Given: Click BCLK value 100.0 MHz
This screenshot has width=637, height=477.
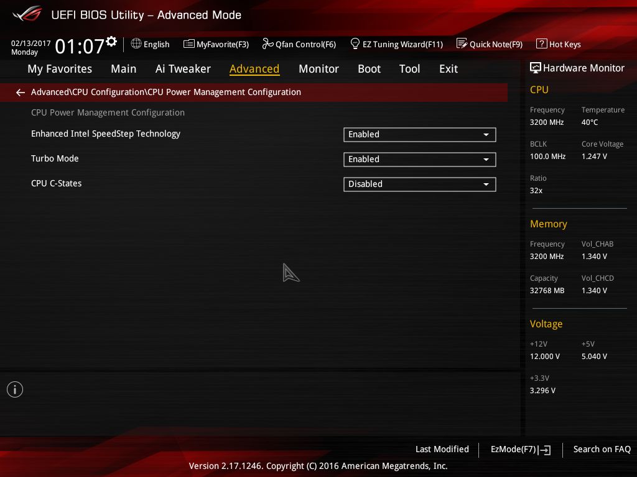Looking at the screenshot, I should [547, 156].
